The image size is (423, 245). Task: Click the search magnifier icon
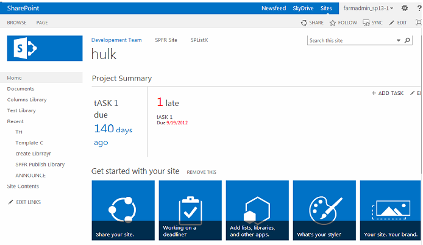407,40
